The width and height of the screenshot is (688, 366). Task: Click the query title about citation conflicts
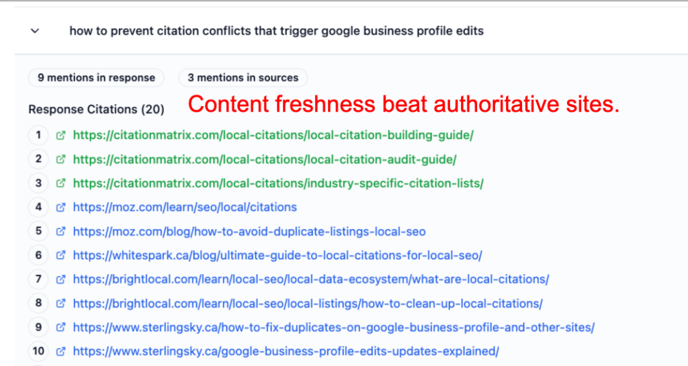(276, 31)
